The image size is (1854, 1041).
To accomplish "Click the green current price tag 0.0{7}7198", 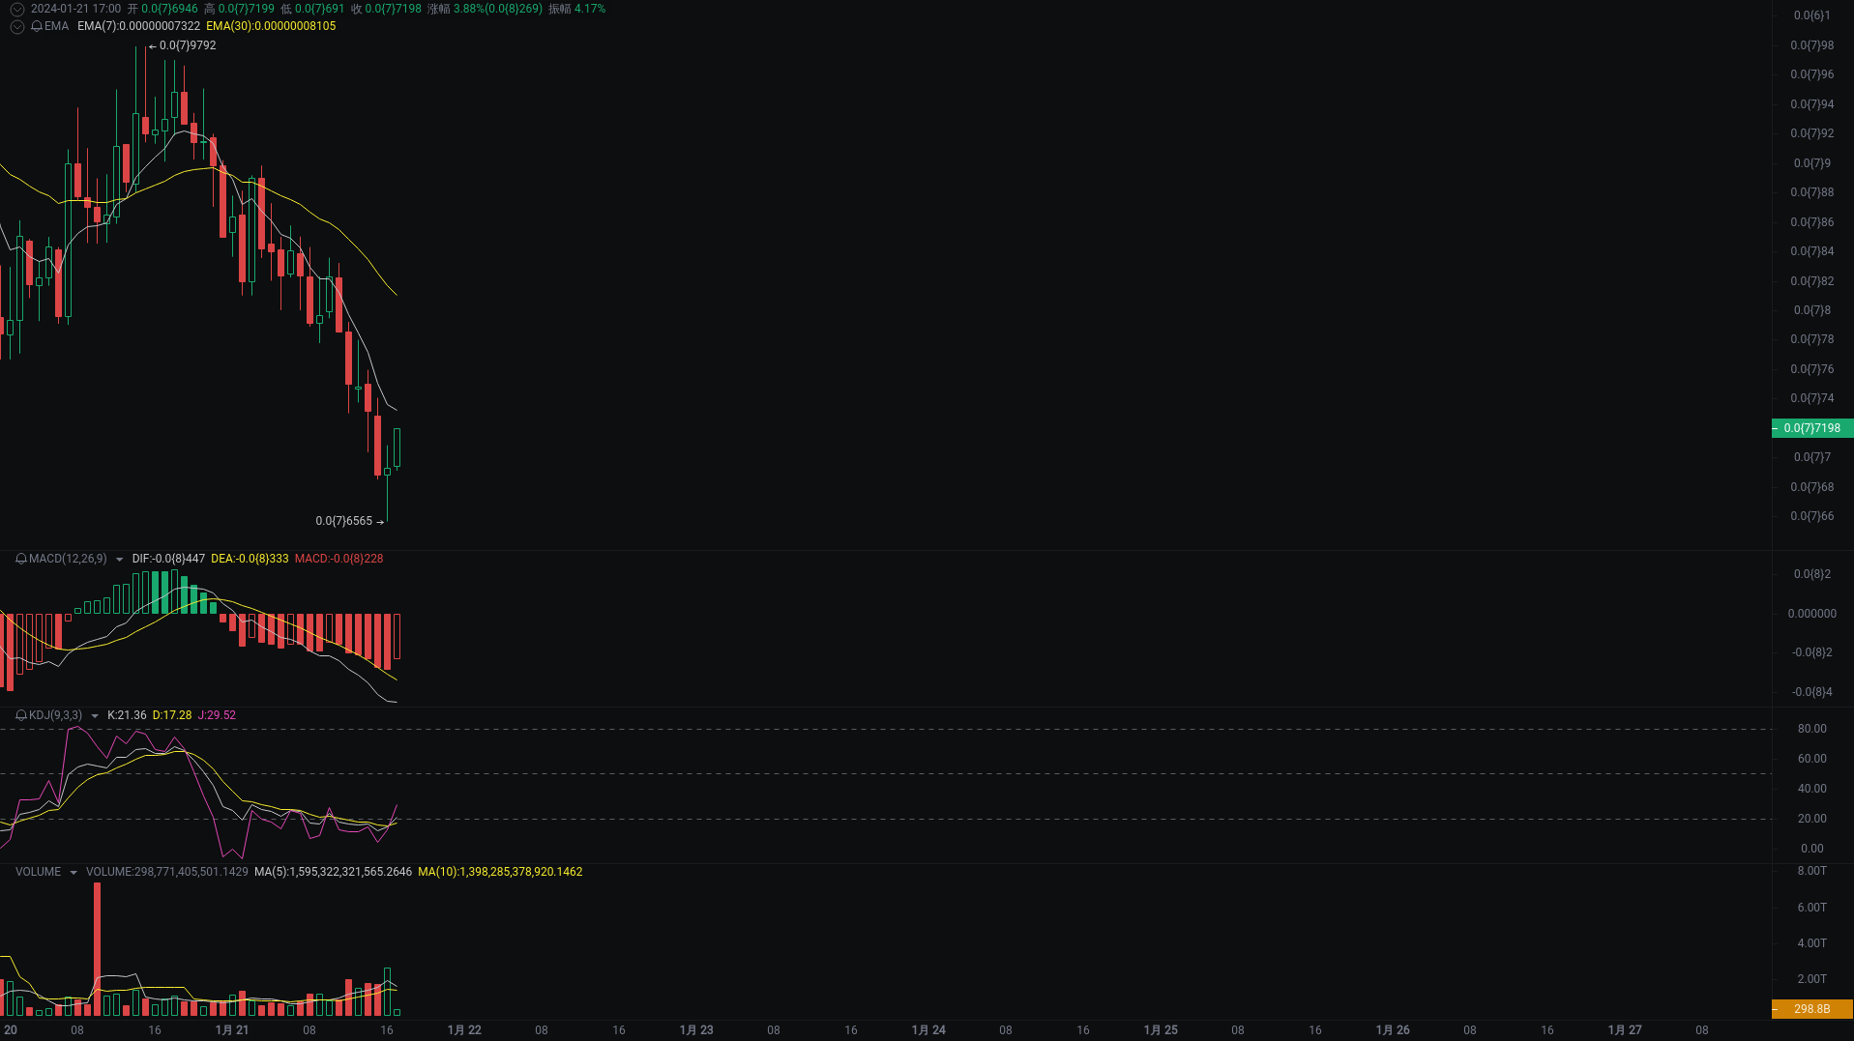I will coord(1811,428).
